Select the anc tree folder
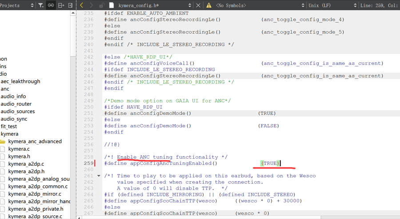The width and height of the screenshot is (400, 219). tap(5, 89)
